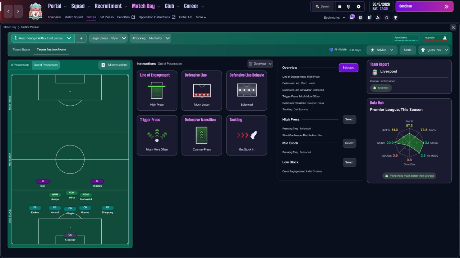Image resolution: width=460 pixels, height=258 pixels.
Task: Open the Recruitment menu dropdown
Action: [x=111, y=6]
